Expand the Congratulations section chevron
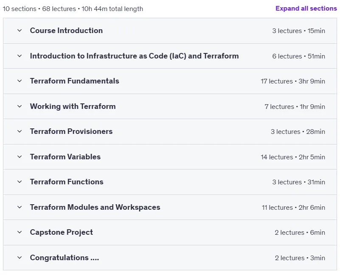This screenshot has width=340, height=275. 20,258
